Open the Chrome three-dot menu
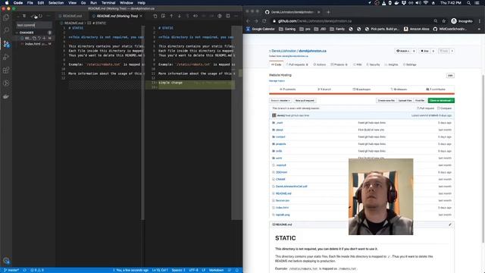The width and height of the screenshot is (485, 273). click(480, 21)
